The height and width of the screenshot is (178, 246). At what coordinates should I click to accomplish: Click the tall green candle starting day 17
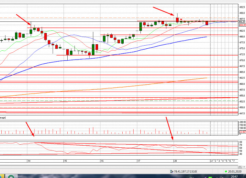[x=141, y=27]
